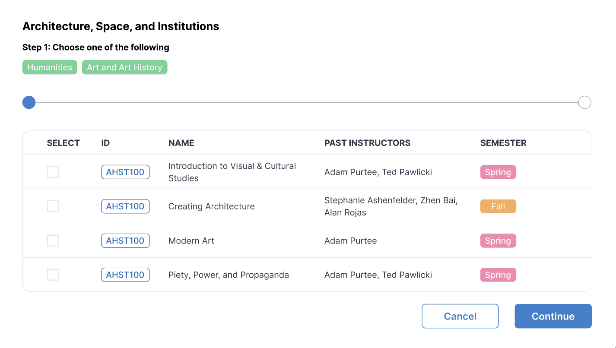
Task: Click the empty final step circle
Action: pos(584,103)
